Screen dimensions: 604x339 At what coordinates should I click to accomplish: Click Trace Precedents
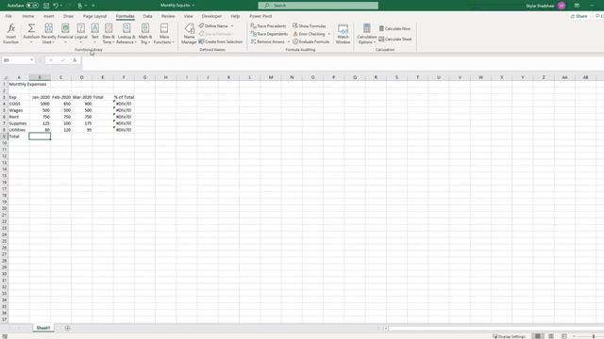click(268, 25)
